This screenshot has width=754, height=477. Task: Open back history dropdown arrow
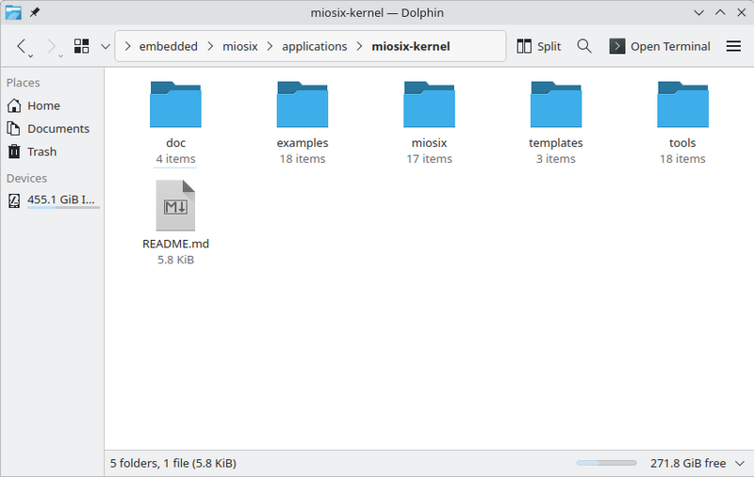(x=30, y=56)
